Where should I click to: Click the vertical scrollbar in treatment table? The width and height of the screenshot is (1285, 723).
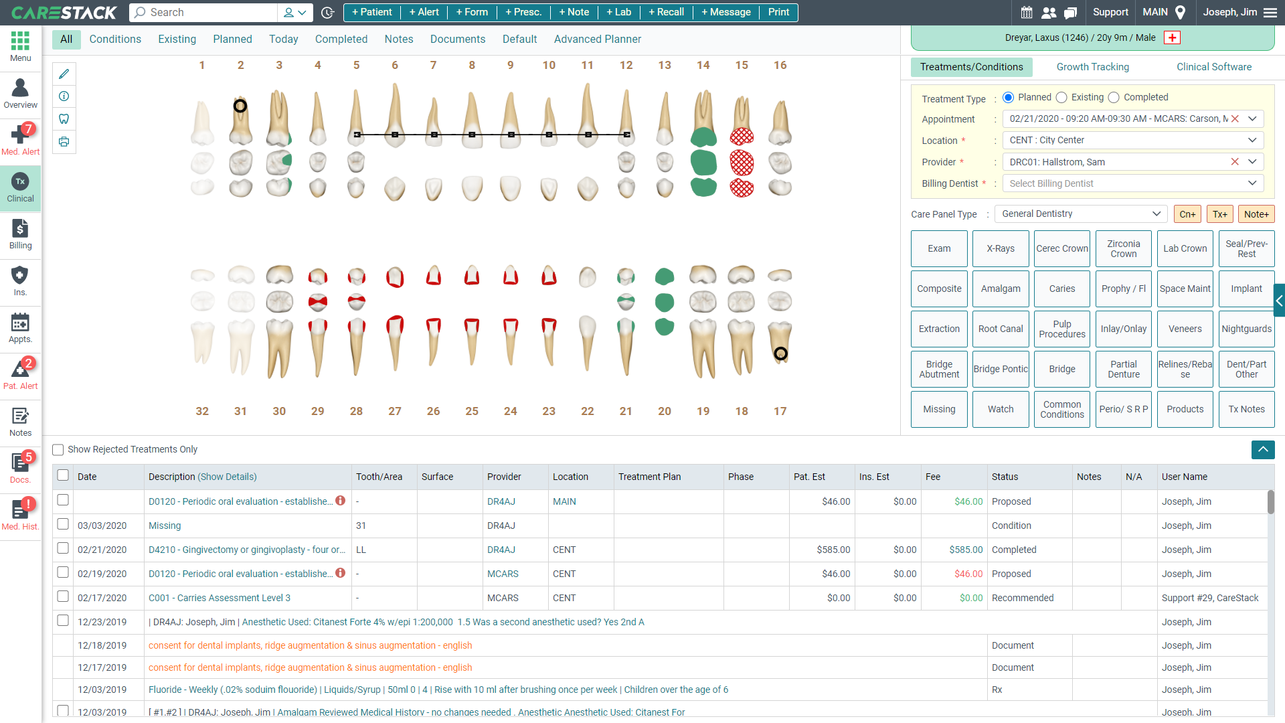click(x=1270, y=502)
